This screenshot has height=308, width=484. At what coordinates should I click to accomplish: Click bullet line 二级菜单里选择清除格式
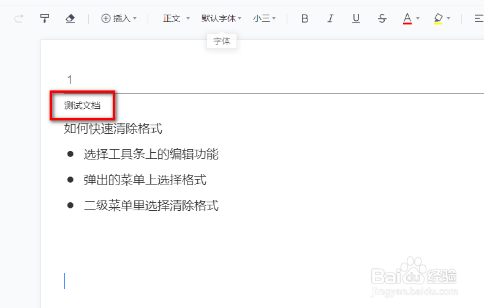point(151,205)
